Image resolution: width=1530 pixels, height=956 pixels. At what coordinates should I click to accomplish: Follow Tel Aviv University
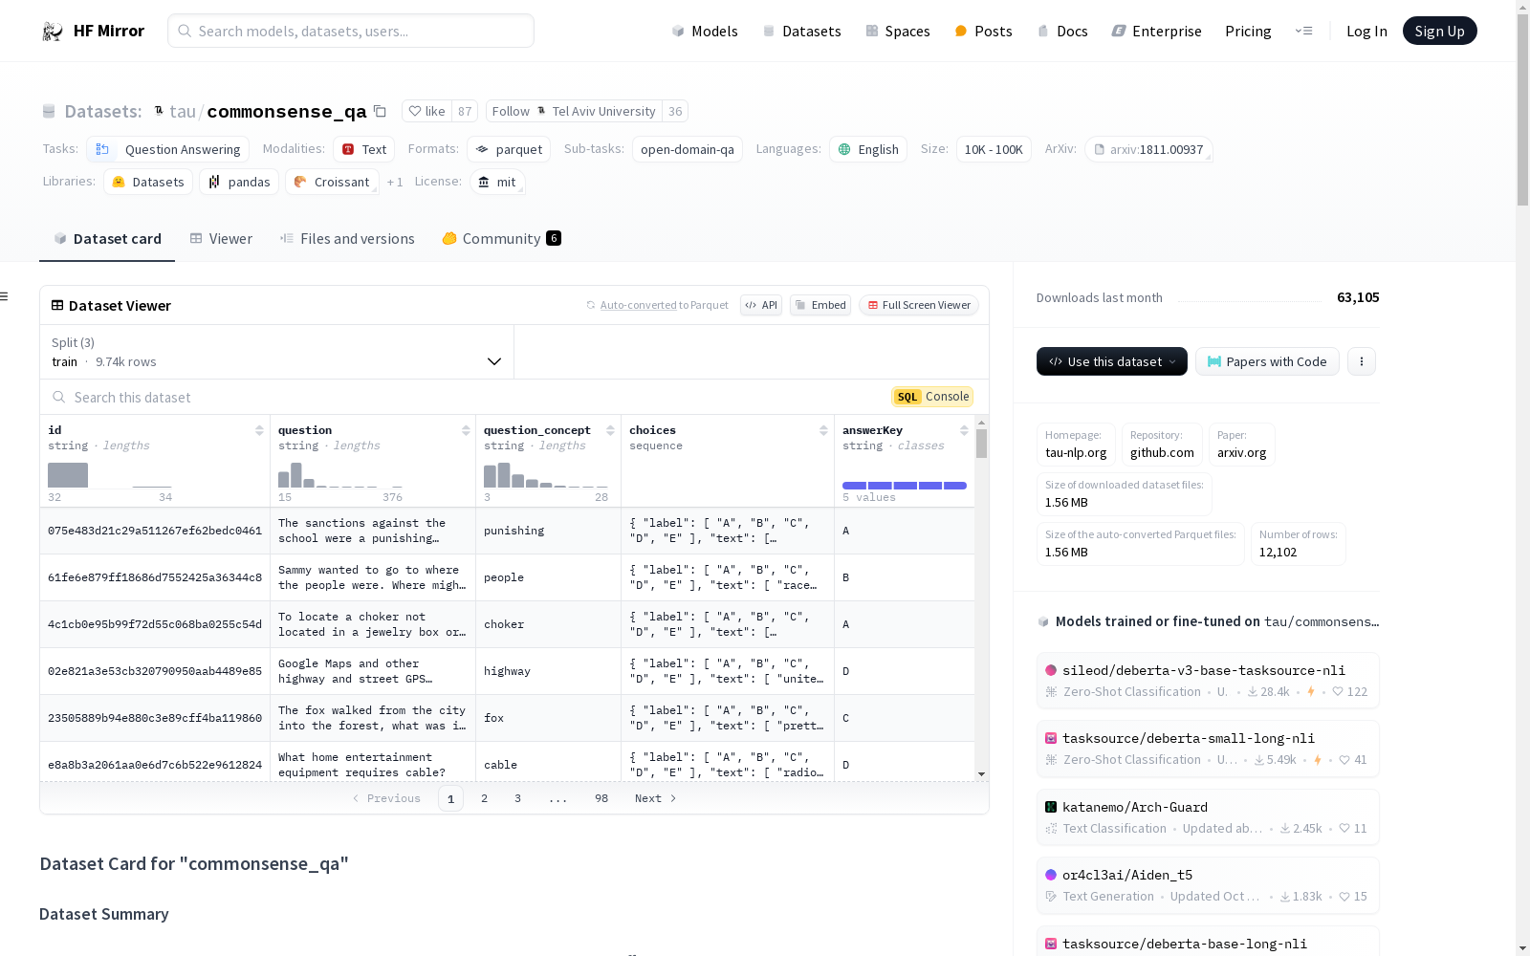click(574, 111)
